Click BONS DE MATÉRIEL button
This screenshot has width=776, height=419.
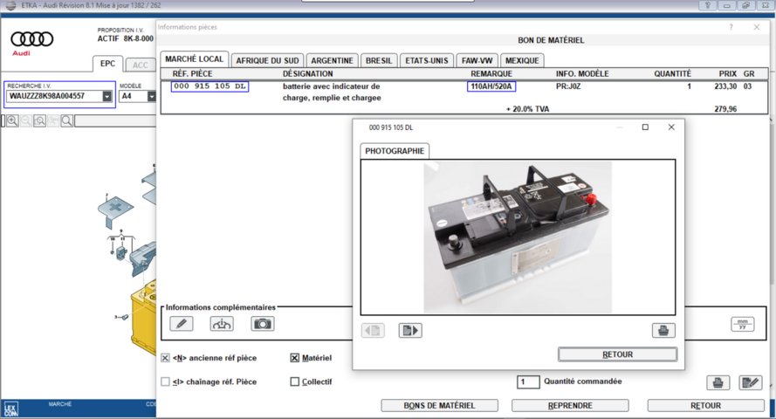coord(439,406)
